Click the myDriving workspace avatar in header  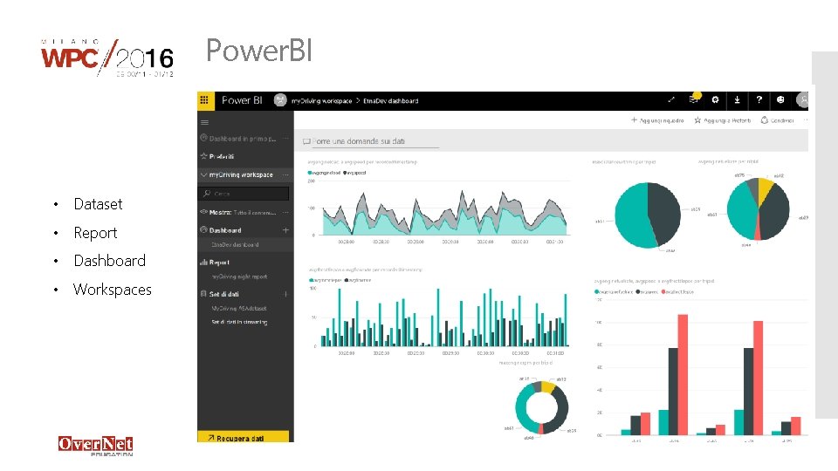click(280, 100)
